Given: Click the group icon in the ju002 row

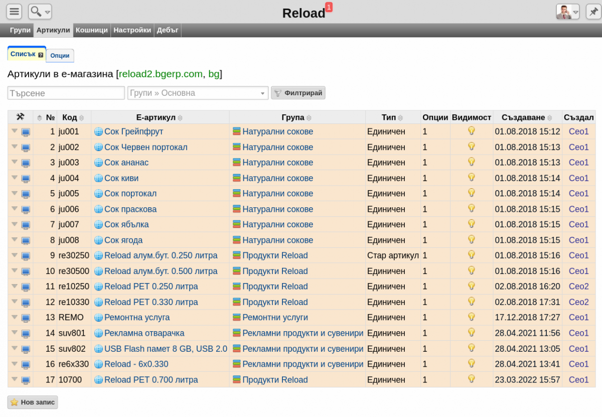Looking at the screenshot, I should click(237, 147).
